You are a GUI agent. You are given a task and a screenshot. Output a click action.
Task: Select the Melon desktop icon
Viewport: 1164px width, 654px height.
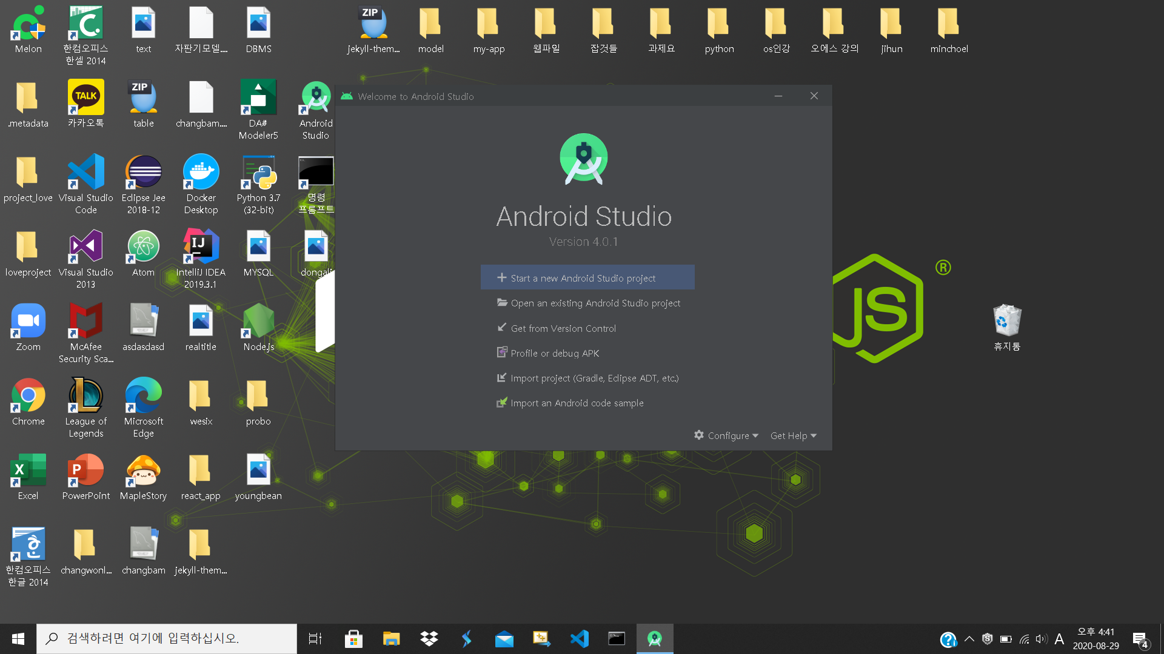coord(28,29)
